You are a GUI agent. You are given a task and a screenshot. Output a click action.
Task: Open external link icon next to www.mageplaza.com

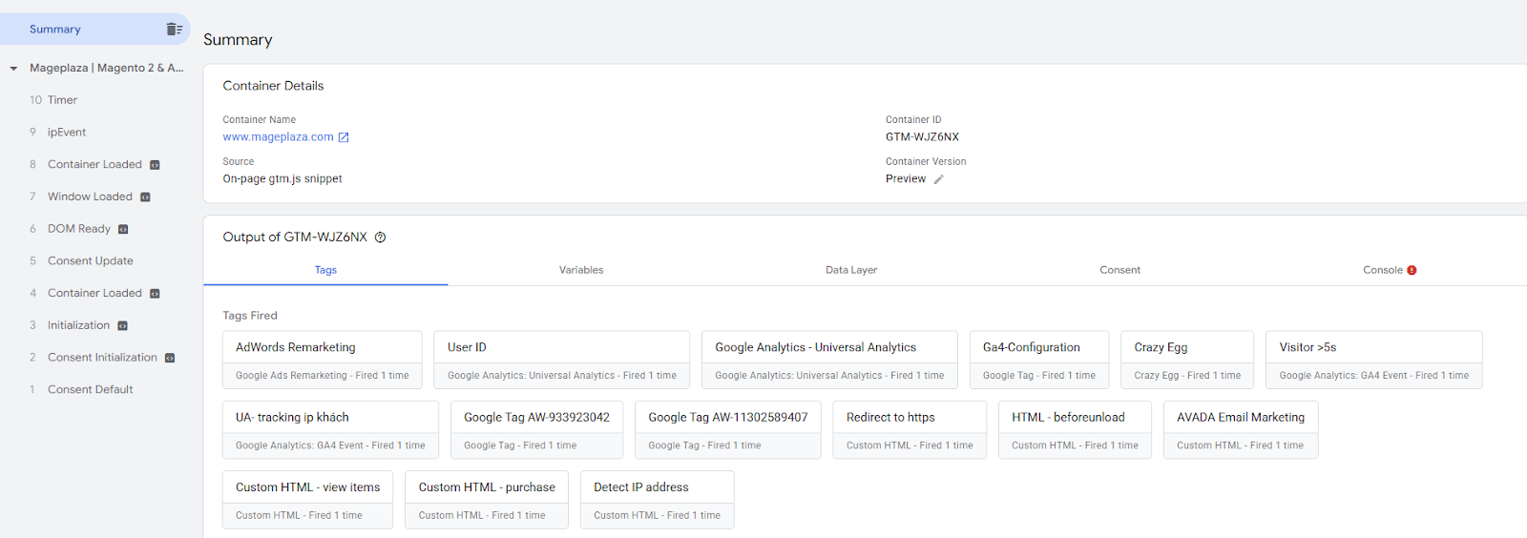[x=344, y=137]
